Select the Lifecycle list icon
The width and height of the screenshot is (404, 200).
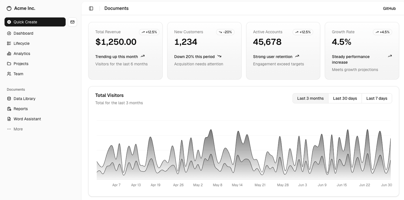coord(9,43)
